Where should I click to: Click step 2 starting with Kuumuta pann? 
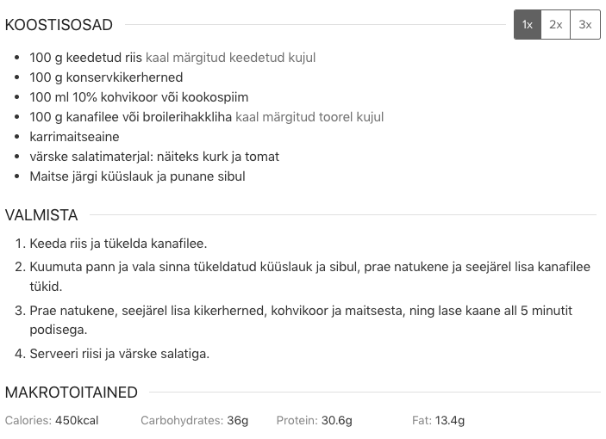tap(310, 276)
